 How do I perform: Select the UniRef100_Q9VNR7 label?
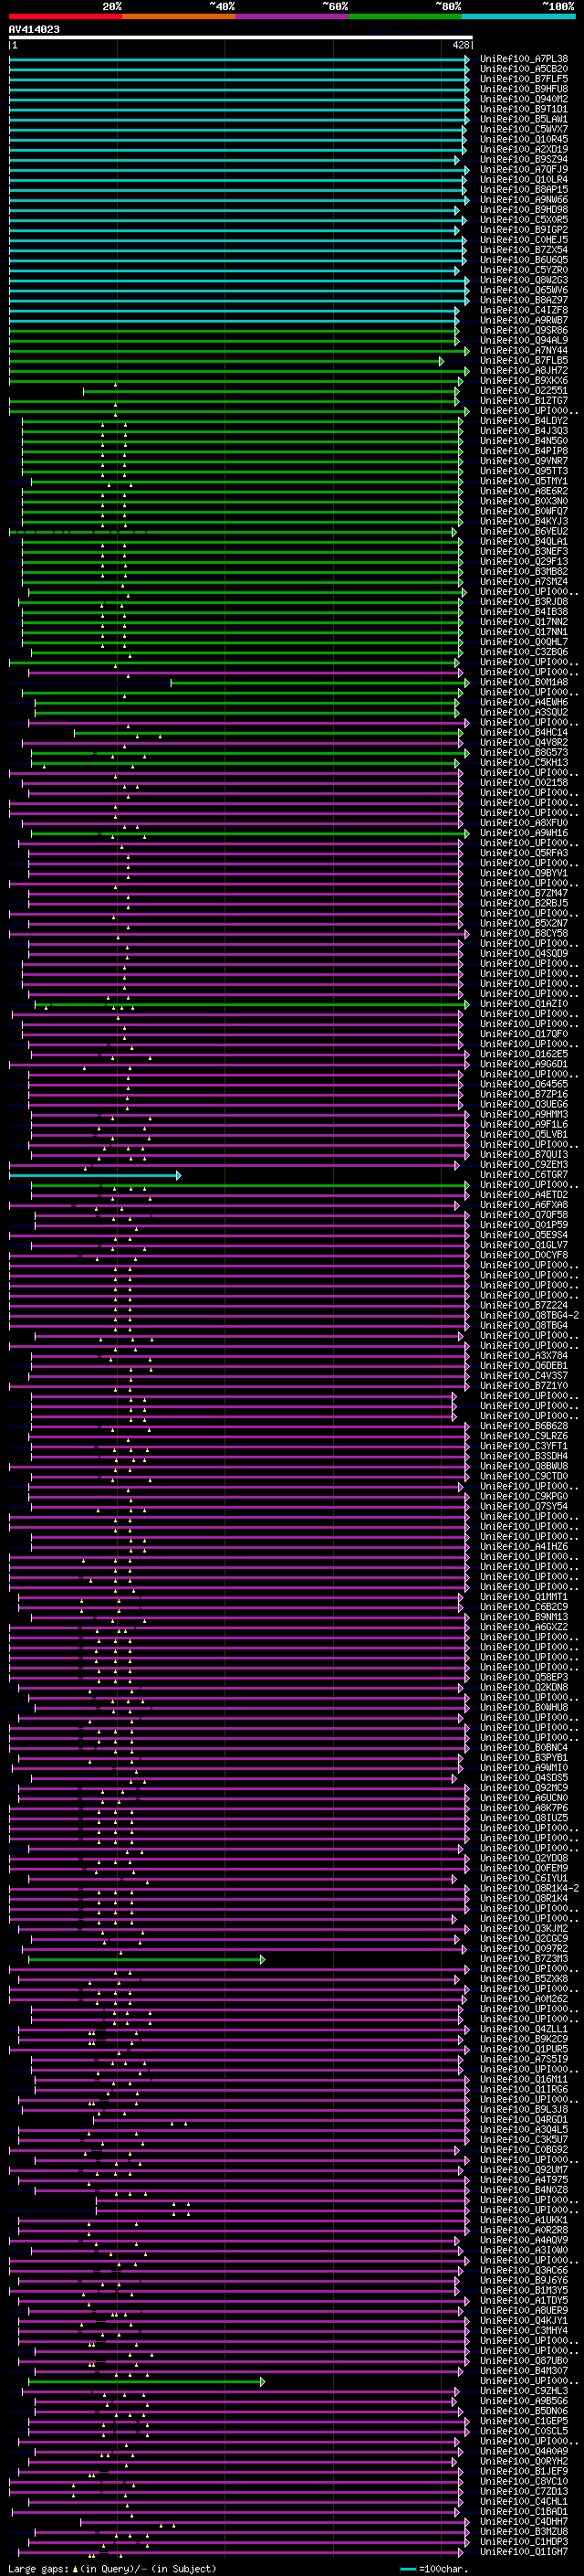pyautogui.click(x=524, y=461)
